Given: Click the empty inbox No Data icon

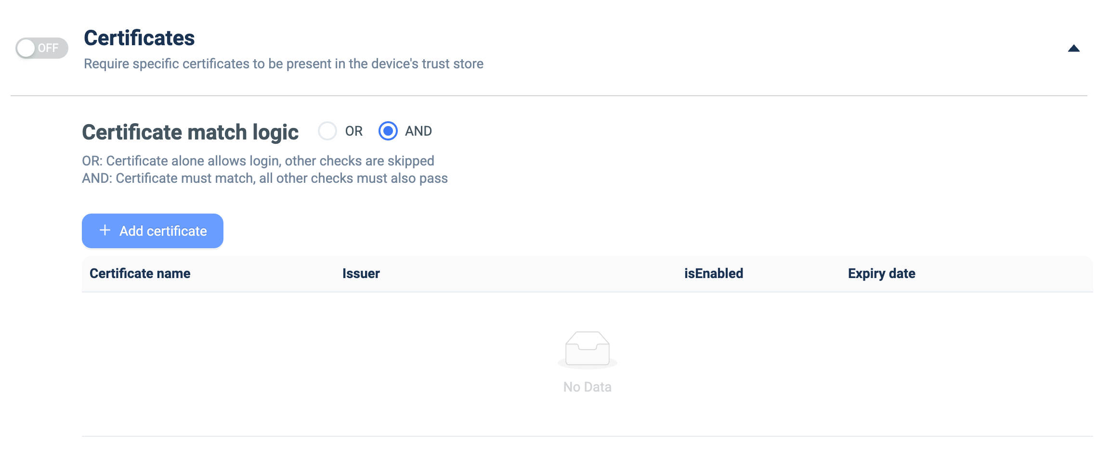Looking at the screenshot, I should pyautogui.click(x=588, y=350).
